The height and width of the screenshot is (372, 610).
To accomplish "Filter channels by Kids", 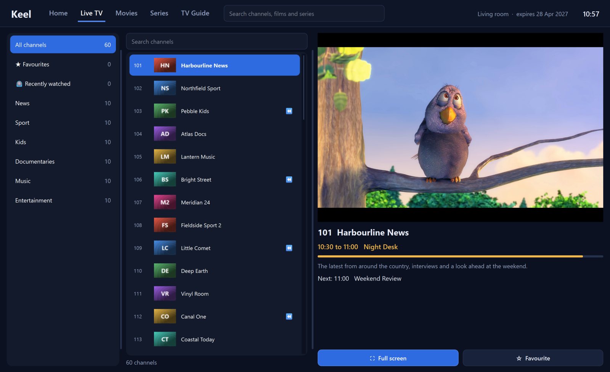I will [63, 142].
